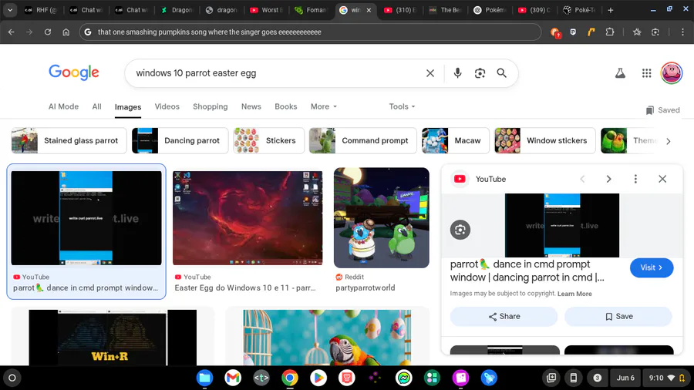Open the parrot dance in cmd prompt thumbnail
This screenshot has height=390, width=694.
86,218
